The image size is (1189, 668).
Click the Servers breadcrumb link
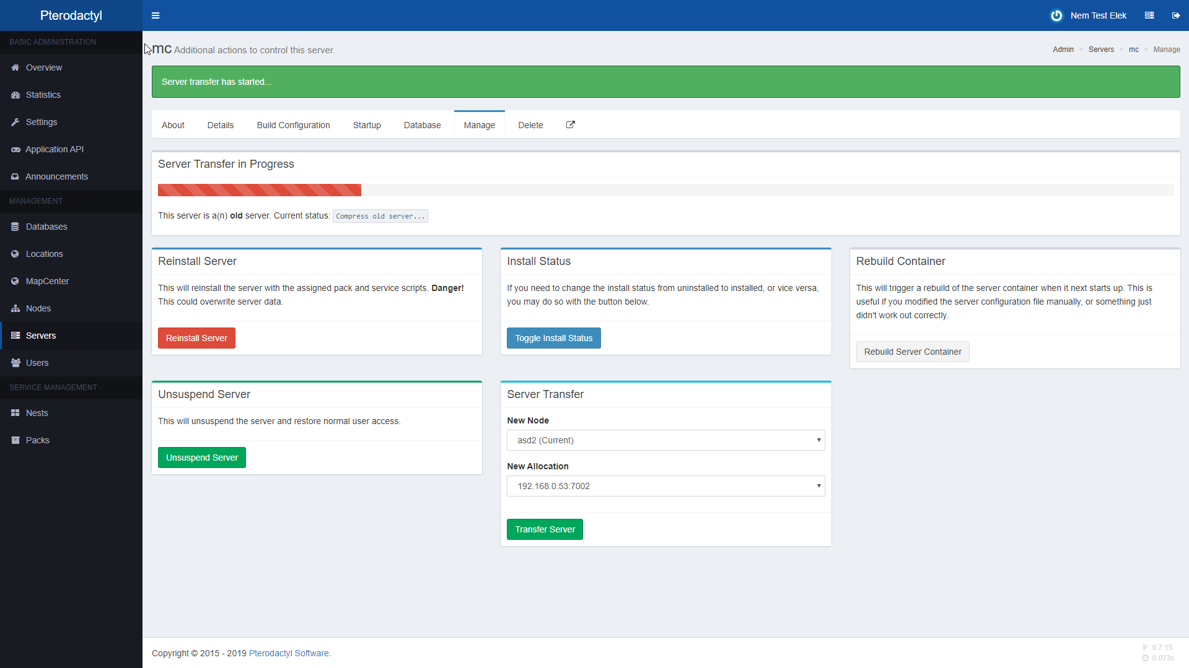click(x=1100, y=50)
